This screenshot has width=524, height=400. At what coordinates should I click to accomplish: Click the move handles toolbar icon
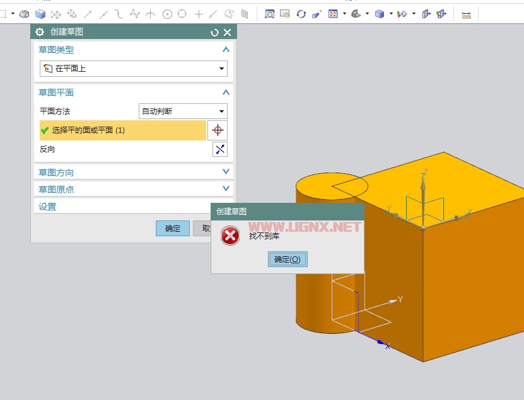point(56,14)
